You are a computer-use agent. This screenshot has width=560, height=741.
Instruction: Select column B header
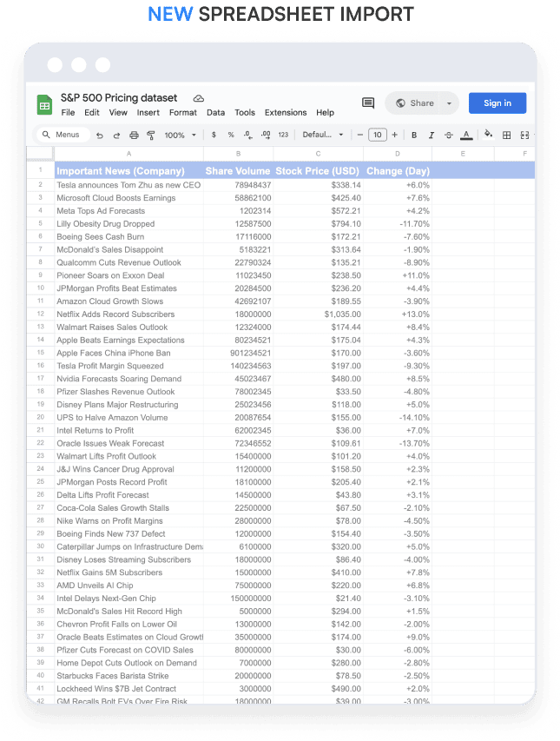click(239, 154)
